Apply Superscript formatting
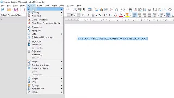Screen dimensions: 174x98 click(105, 15)
